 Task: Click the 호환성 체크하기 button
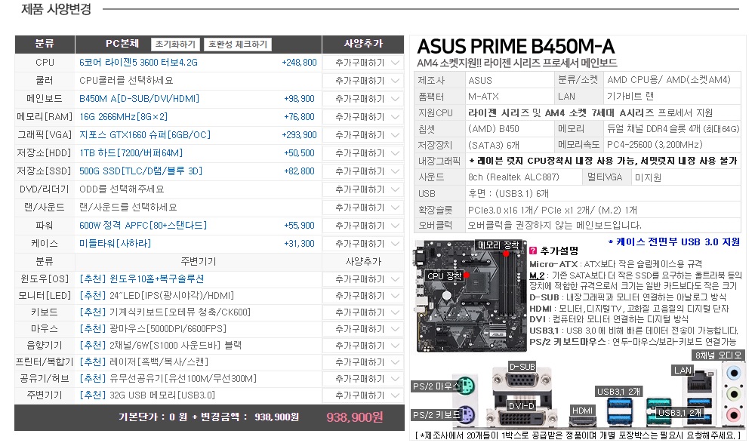point(238,45)
